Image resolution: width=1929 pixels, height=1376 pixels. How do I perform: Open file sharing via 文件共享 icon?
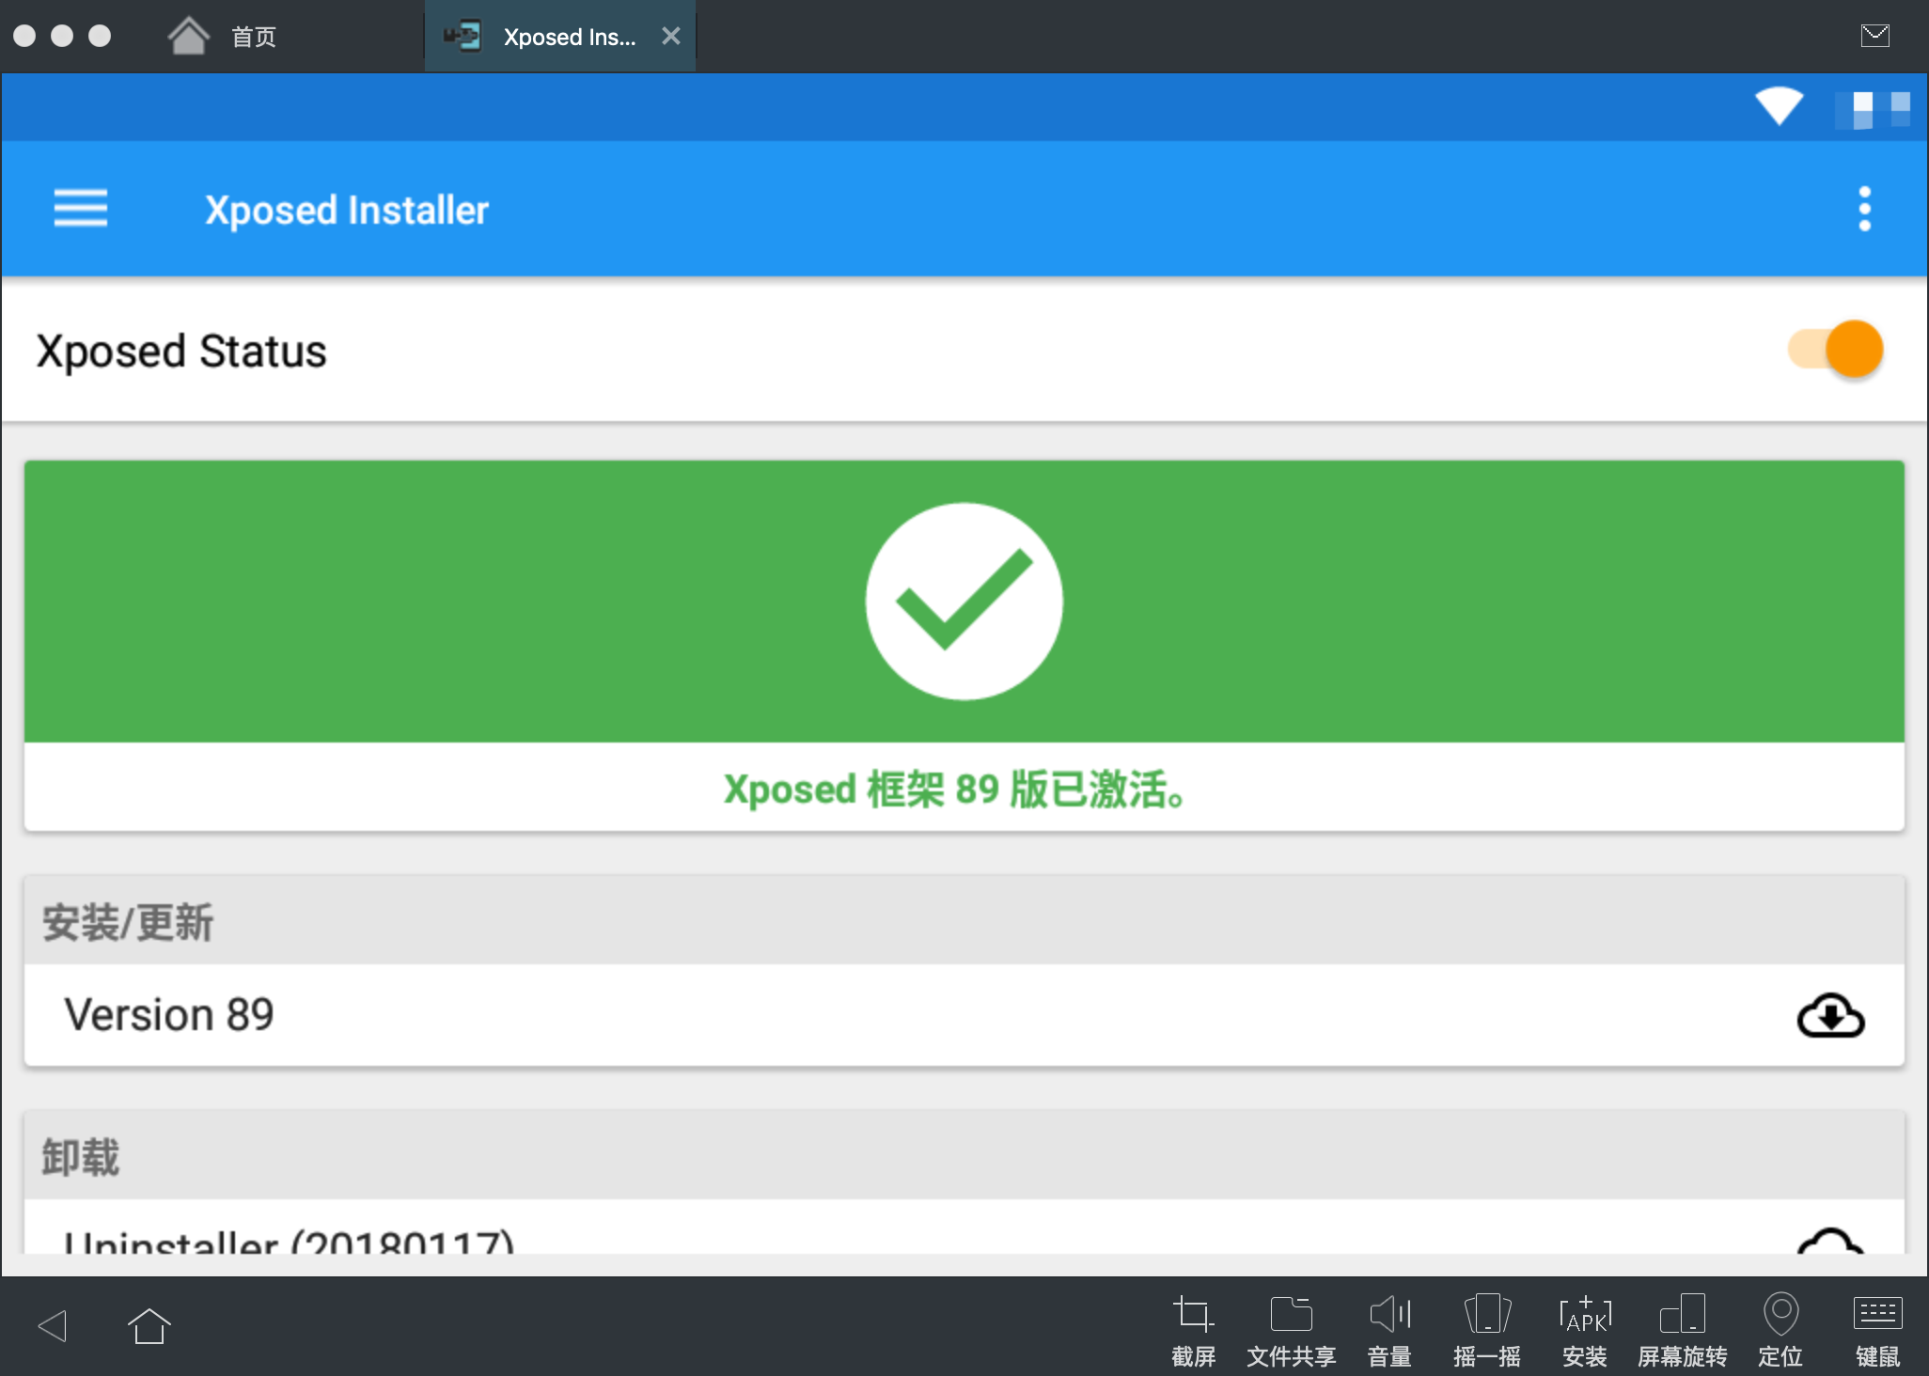pyautogui.click(x=1290, y=1325)
